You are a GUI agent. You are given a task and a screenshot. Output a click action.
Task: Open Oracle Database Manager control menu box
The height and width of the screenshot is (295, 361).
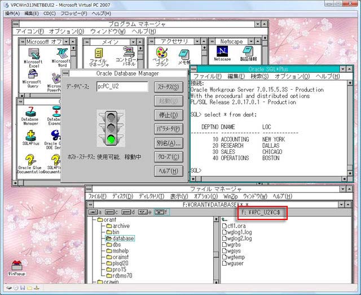65,73
